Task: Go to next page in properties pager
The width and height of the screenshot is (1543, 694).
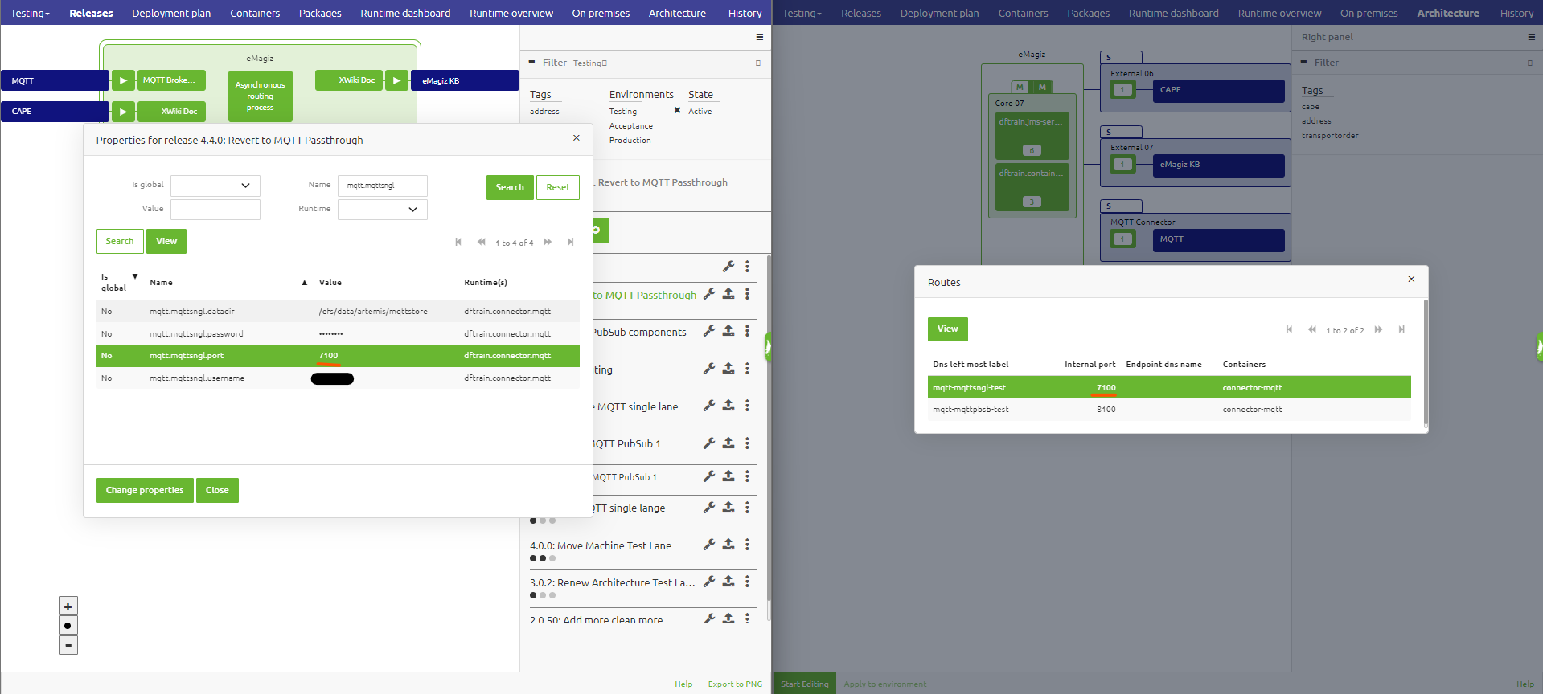Action: click(x=548, y=242)
